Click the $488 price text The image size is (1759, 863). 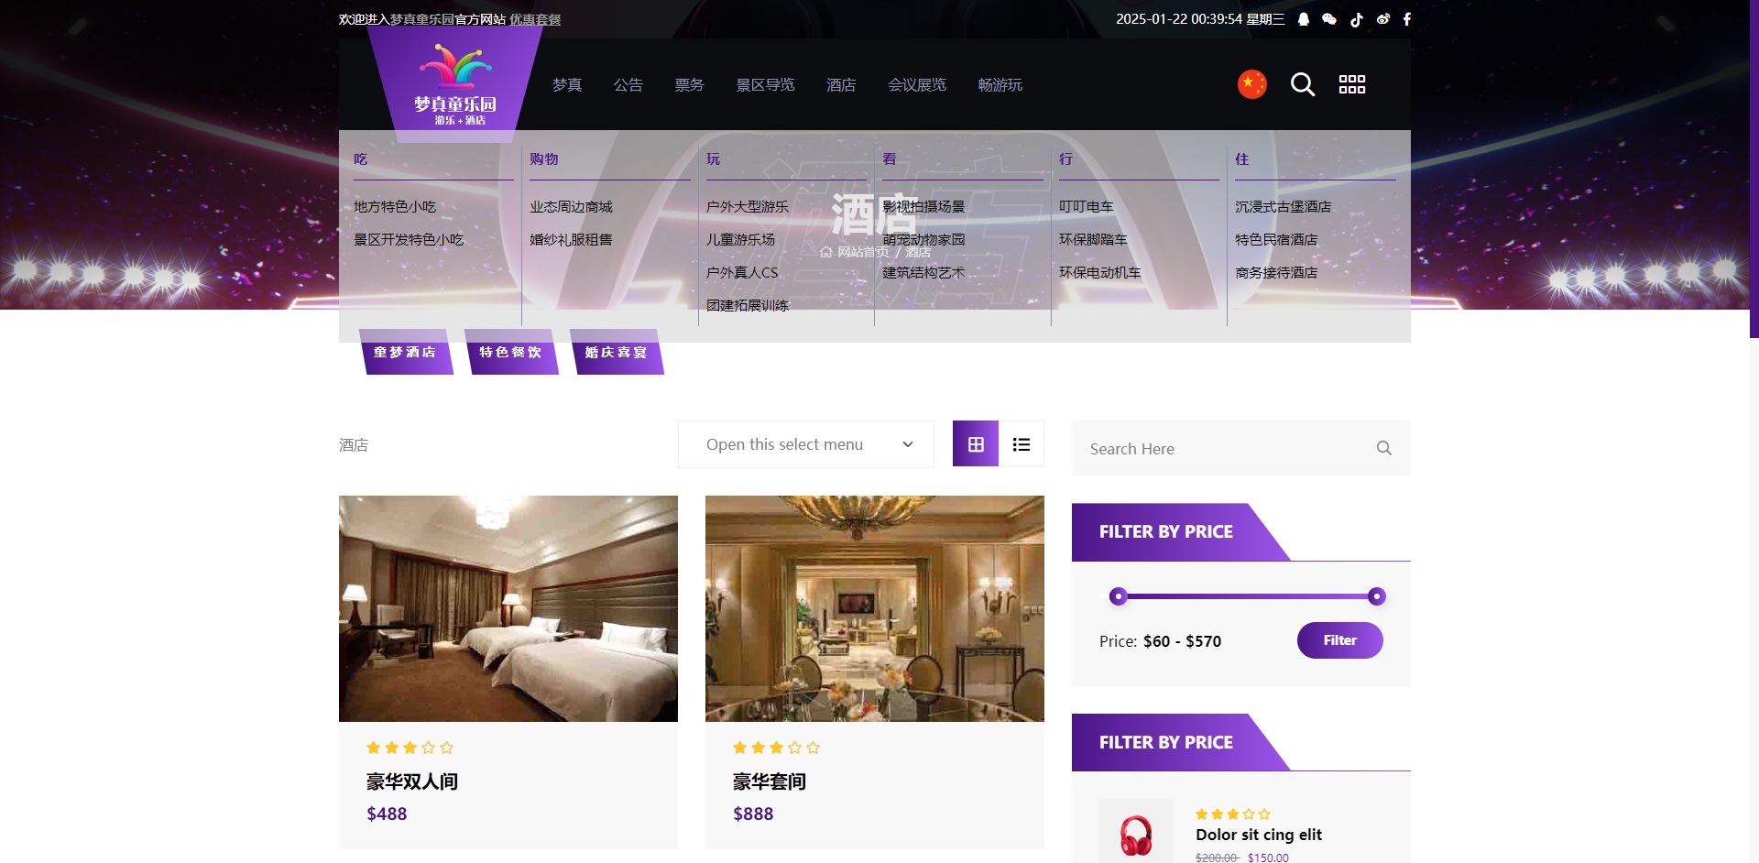coord(387,814)
